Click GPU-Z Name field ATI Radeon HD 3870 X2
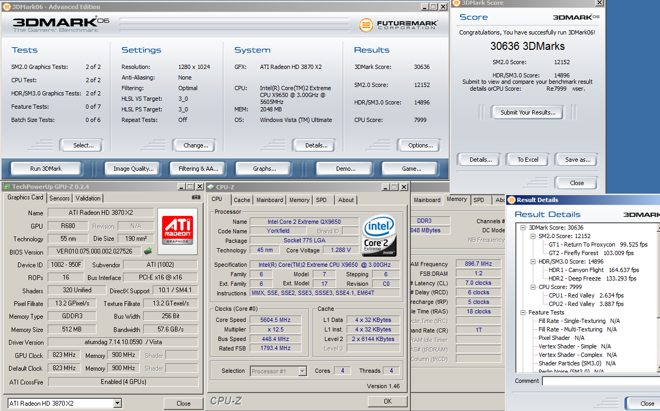 101,213
